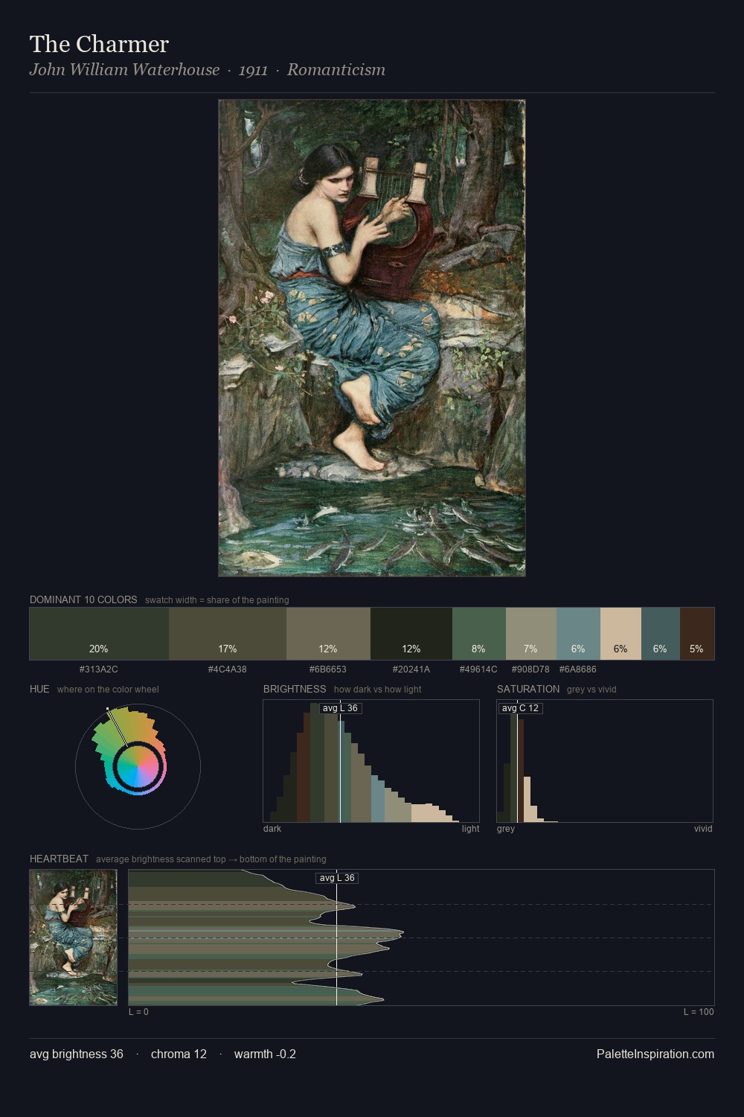
Task: Click the style label "Romanticism"
Action: (336, 70)
